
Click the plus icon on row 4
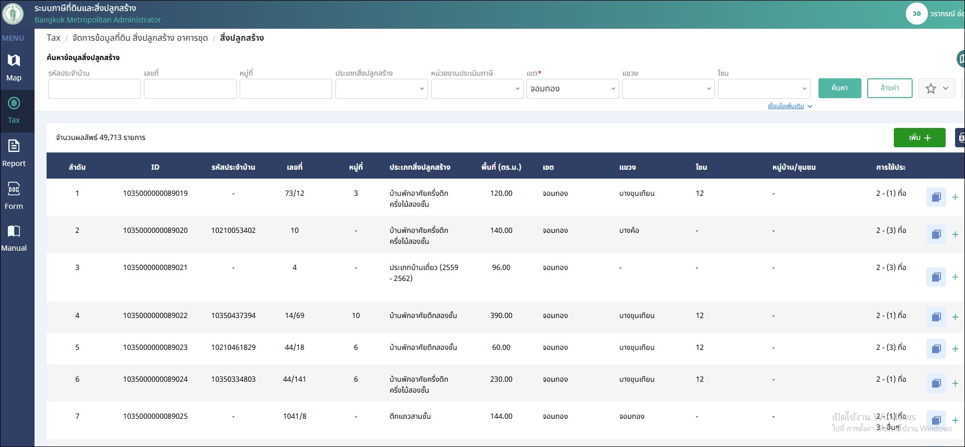click(x=955, y=317)
